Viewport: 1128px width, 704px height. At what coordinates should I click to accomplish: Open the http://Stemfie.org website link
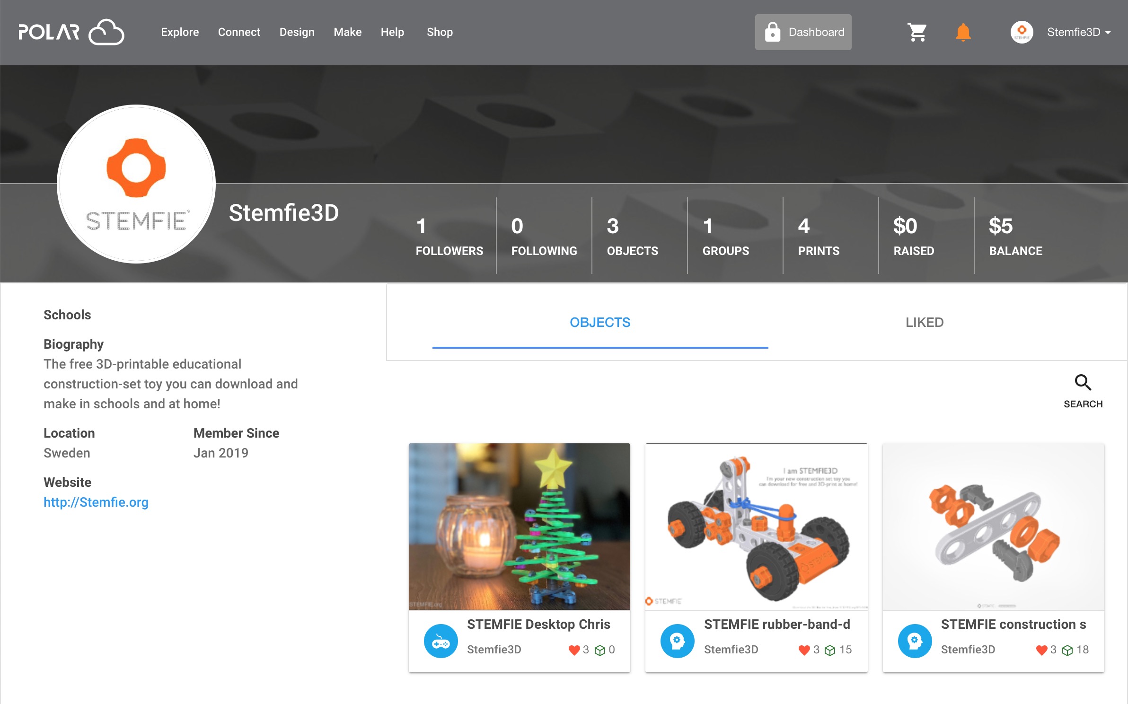coord(96,502)
